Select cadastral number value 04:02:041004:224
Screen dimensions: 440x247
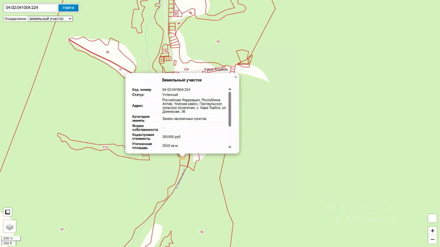176,90
